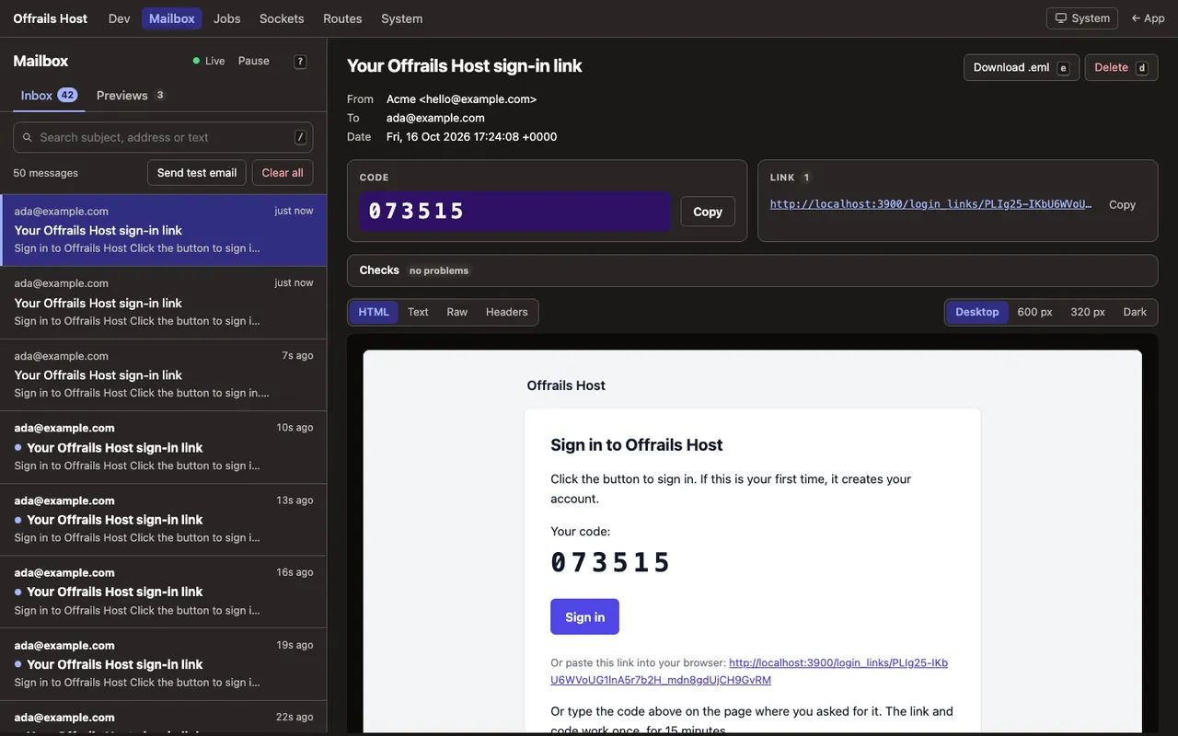Image resolution: width=1178 pixels, height=736 pixels.
Task: Click the System theme monitor button
Action: [x=1081, y=18]
